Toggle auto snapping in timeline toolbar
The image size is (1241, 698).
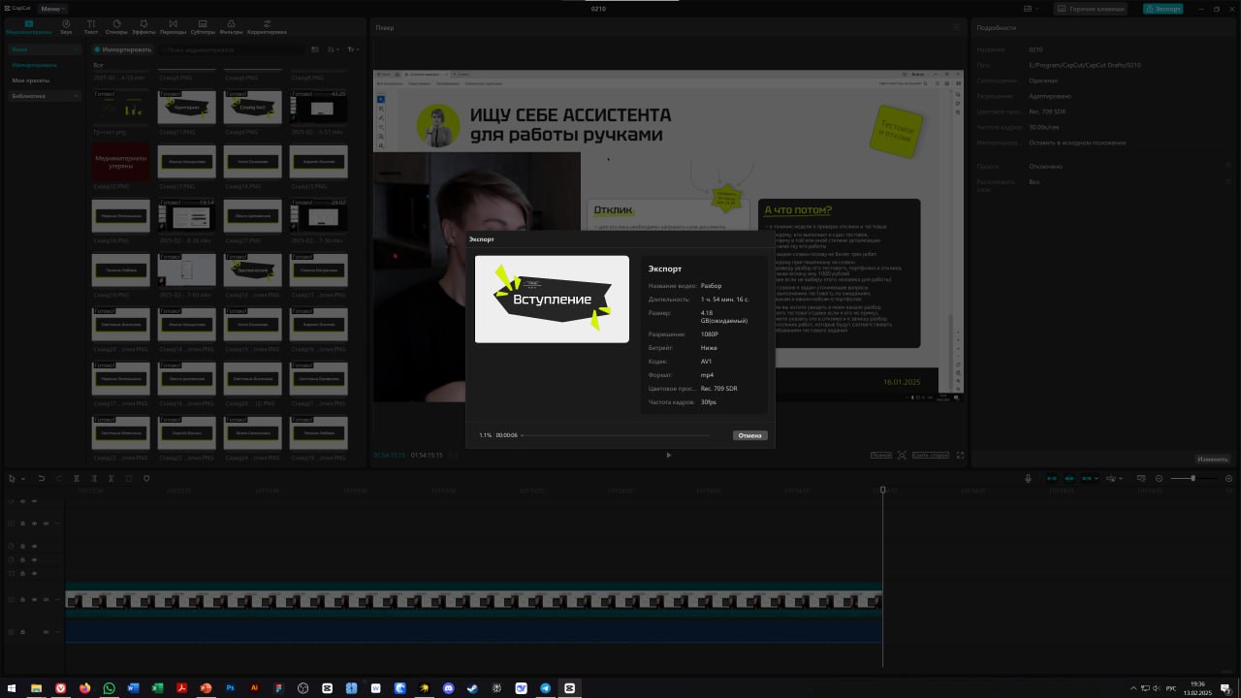click(1069, 478)
